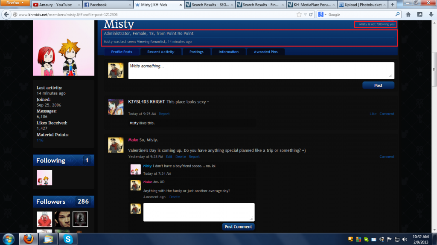
Task: Open the volume speaker tray icon
Action: pos(405,239)
